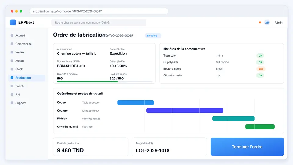Click the OK badge for Tissu coton
Viewport: 293px width, 165px height.
[260, 56]
